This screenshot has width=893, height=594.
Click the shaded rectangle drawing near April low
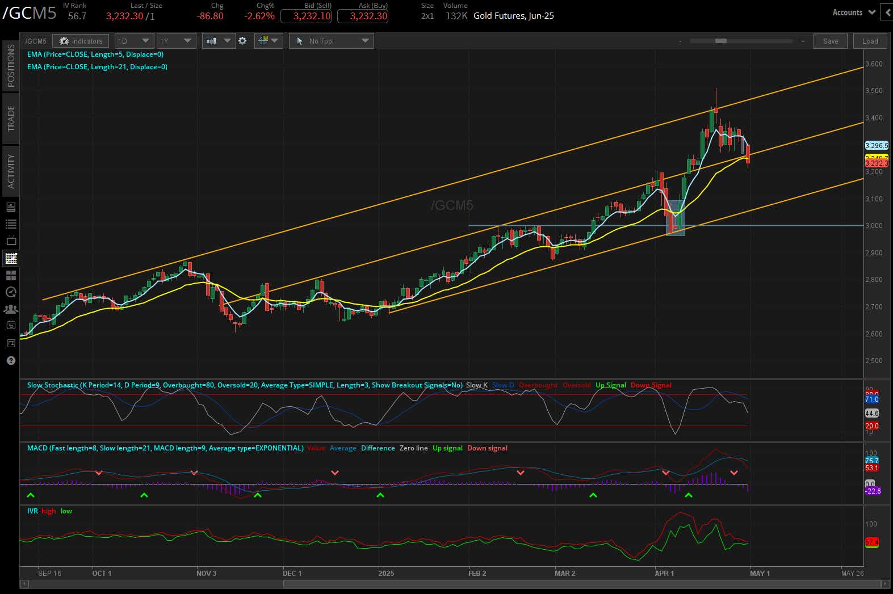(x=676, y=218)
